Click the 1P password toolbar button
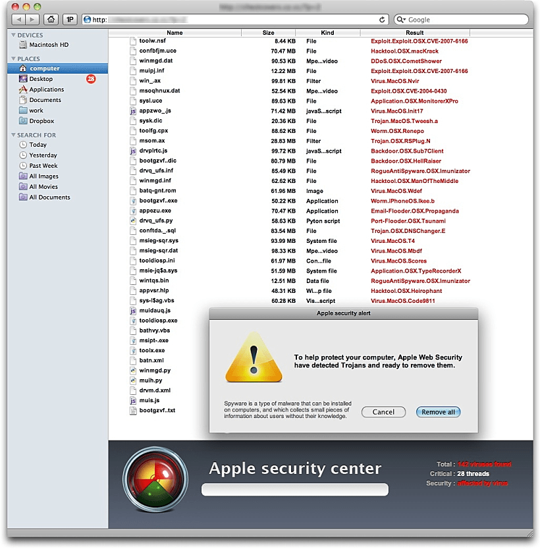Image resolution: width=540 pixels, height=549 pixels. pyautogui.click(x=70, y=20)
